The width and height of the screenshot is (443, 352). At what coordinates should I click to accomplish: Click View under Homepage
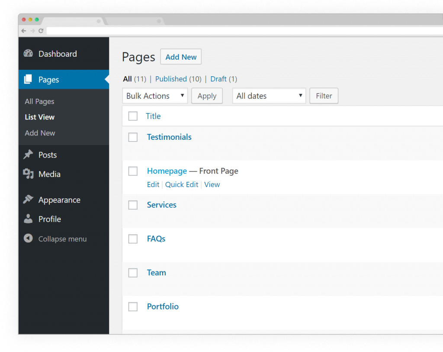pyautogui.click(x=212, y=184)
